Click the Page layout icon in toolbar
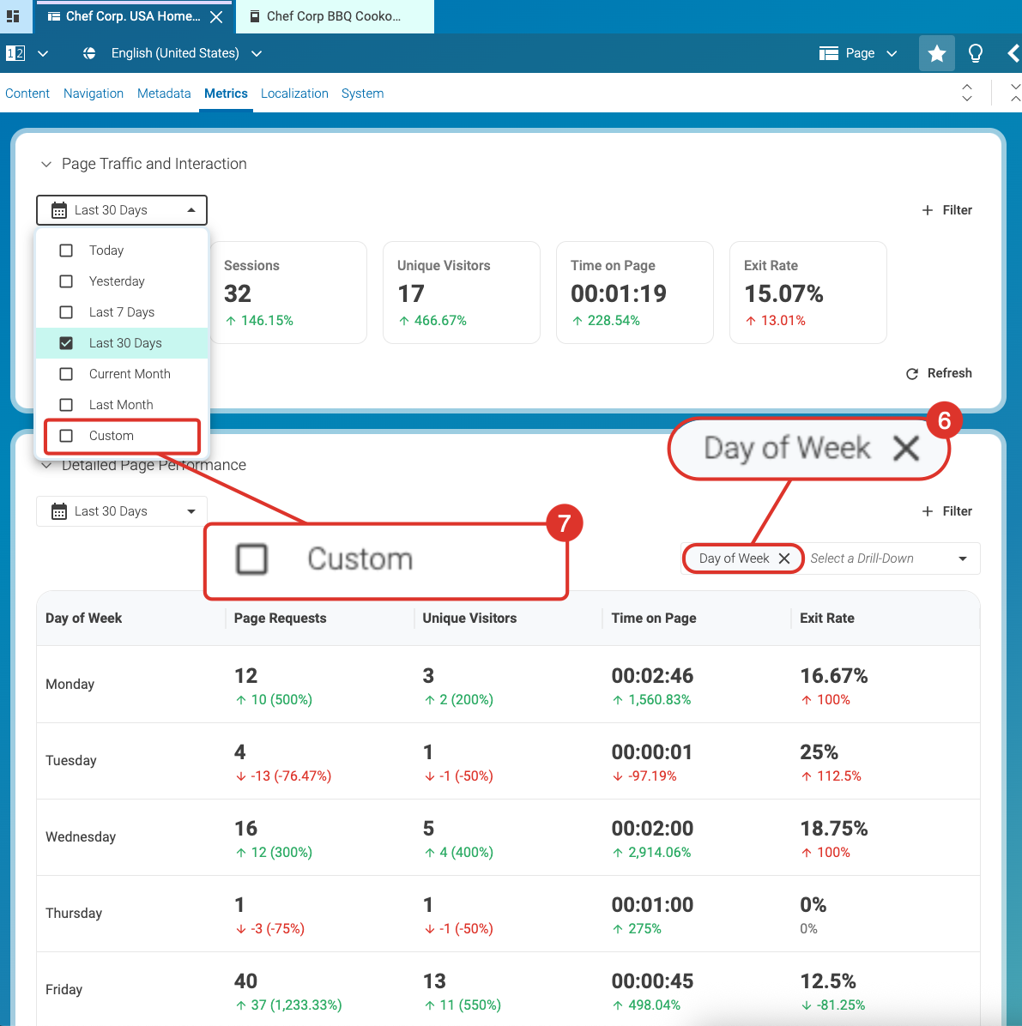Viewport: 1022px width, 1026px height. pyautogui.click(x=828, y=53)
